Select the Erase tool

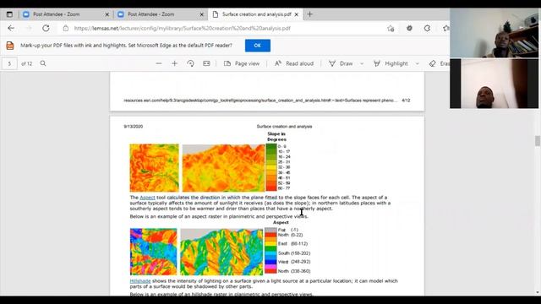[x=439, y=63]
